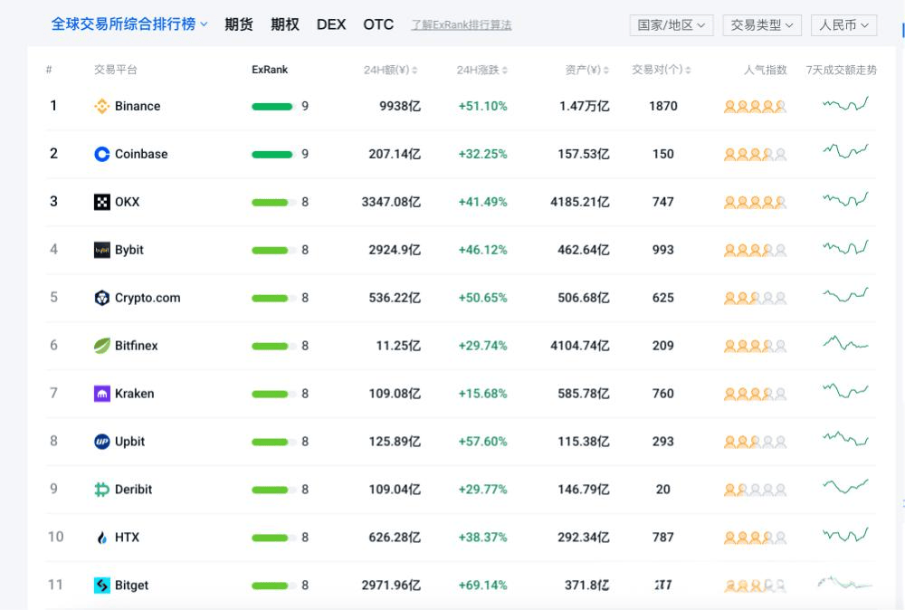Click Binance 24H volume 9938亿
This screenshot has width=905, height=610.
coord(400,106)
